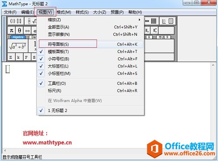
Task: Click inside the empty equation slot
Action: click(x=7, y=69)
